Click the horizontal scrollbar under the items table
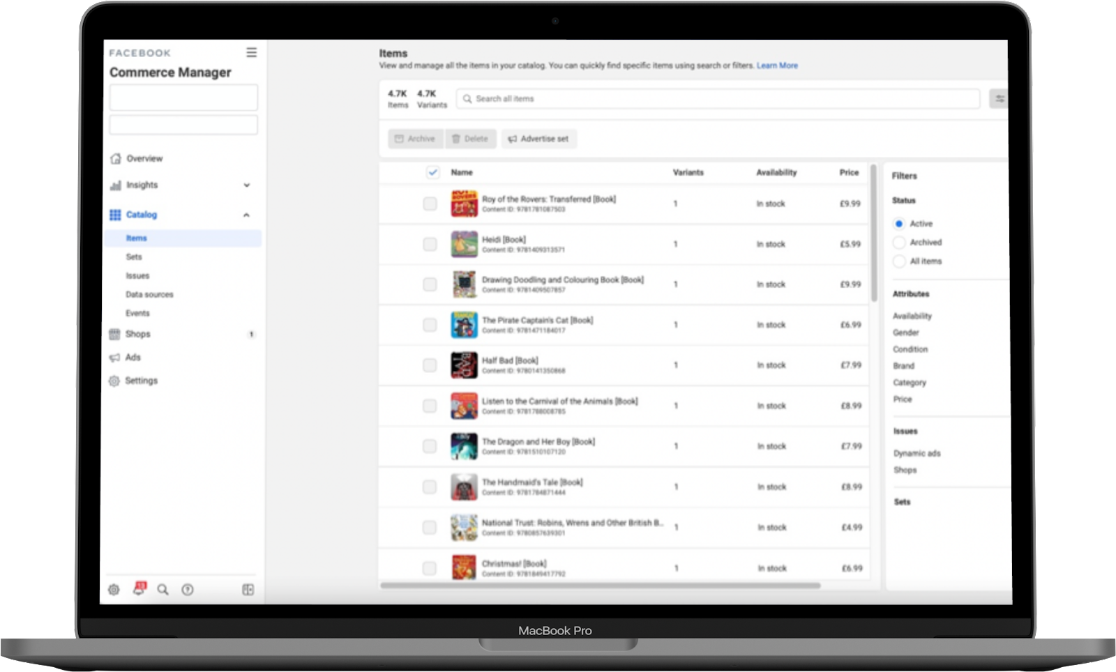Viewport: 1116px width, 672px height. 600,586
